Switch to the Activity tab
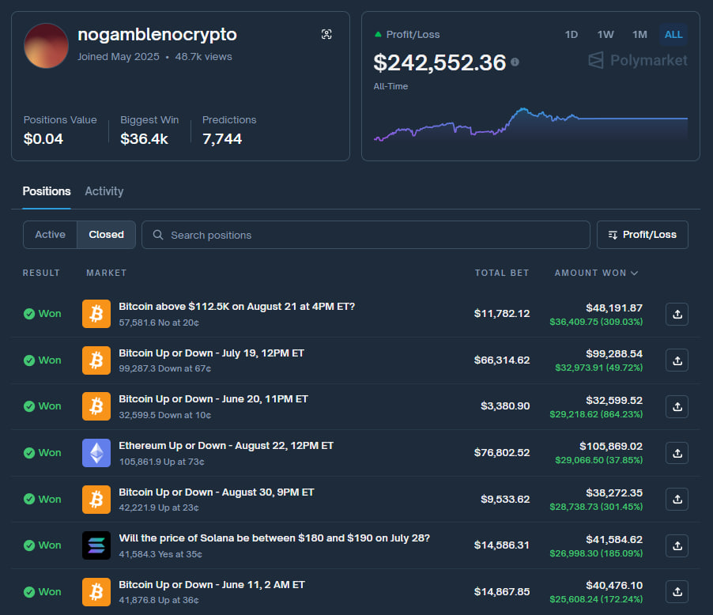Screen dimensions: 713x615 click(104, 191)
